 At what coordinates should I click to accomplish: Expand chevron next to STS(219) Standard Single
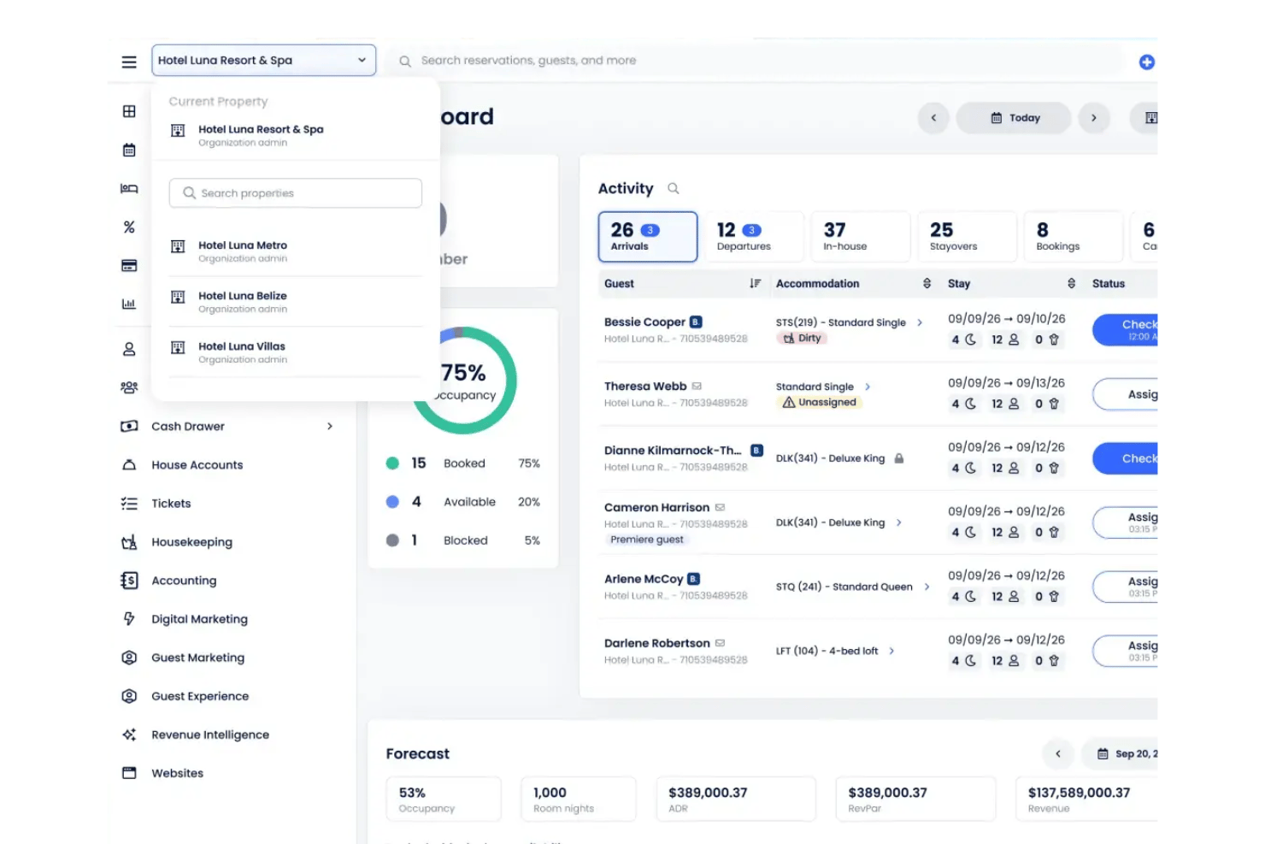tap(920, 322)
